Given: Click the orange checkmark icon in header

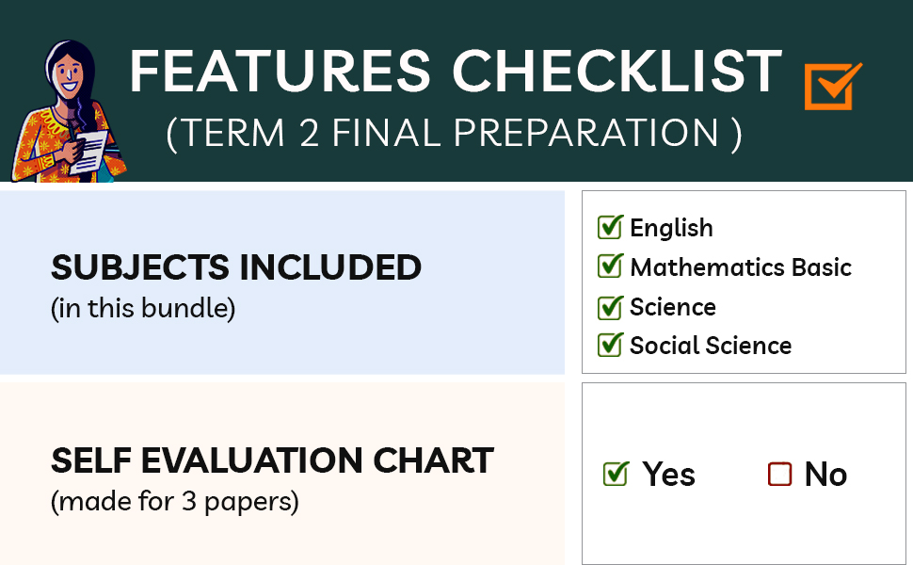Looking at the screenshot, I should [x=832, y=87].
